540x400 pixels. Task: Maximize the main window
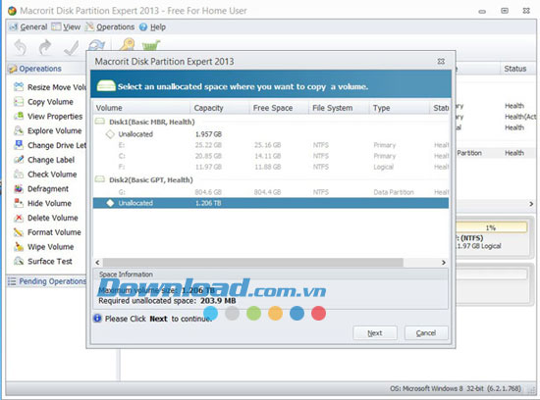[x=505, y=11]
